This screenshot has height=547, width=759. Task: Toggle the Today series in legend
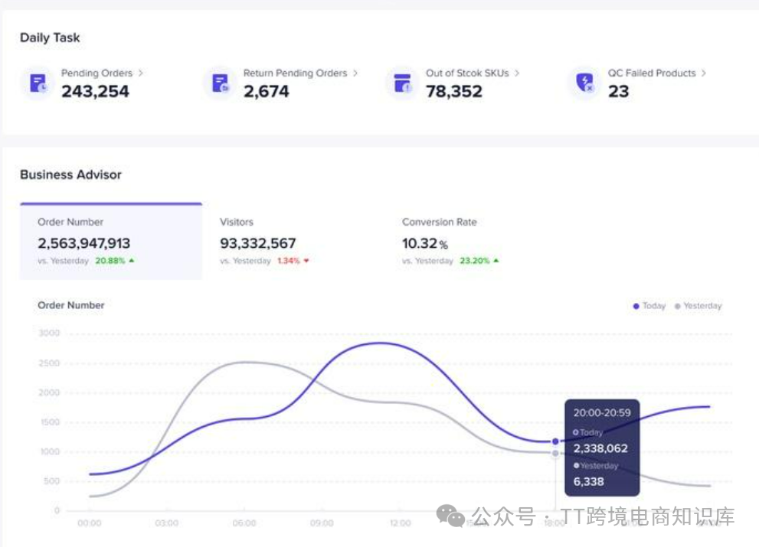coord(649,306)
